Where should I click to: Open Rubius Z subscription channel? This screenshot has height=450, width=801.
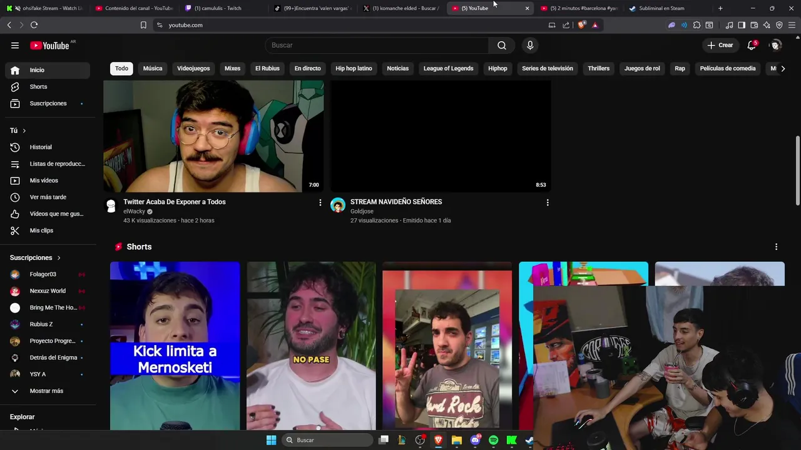pyautogui.click(x=48, y=324)
